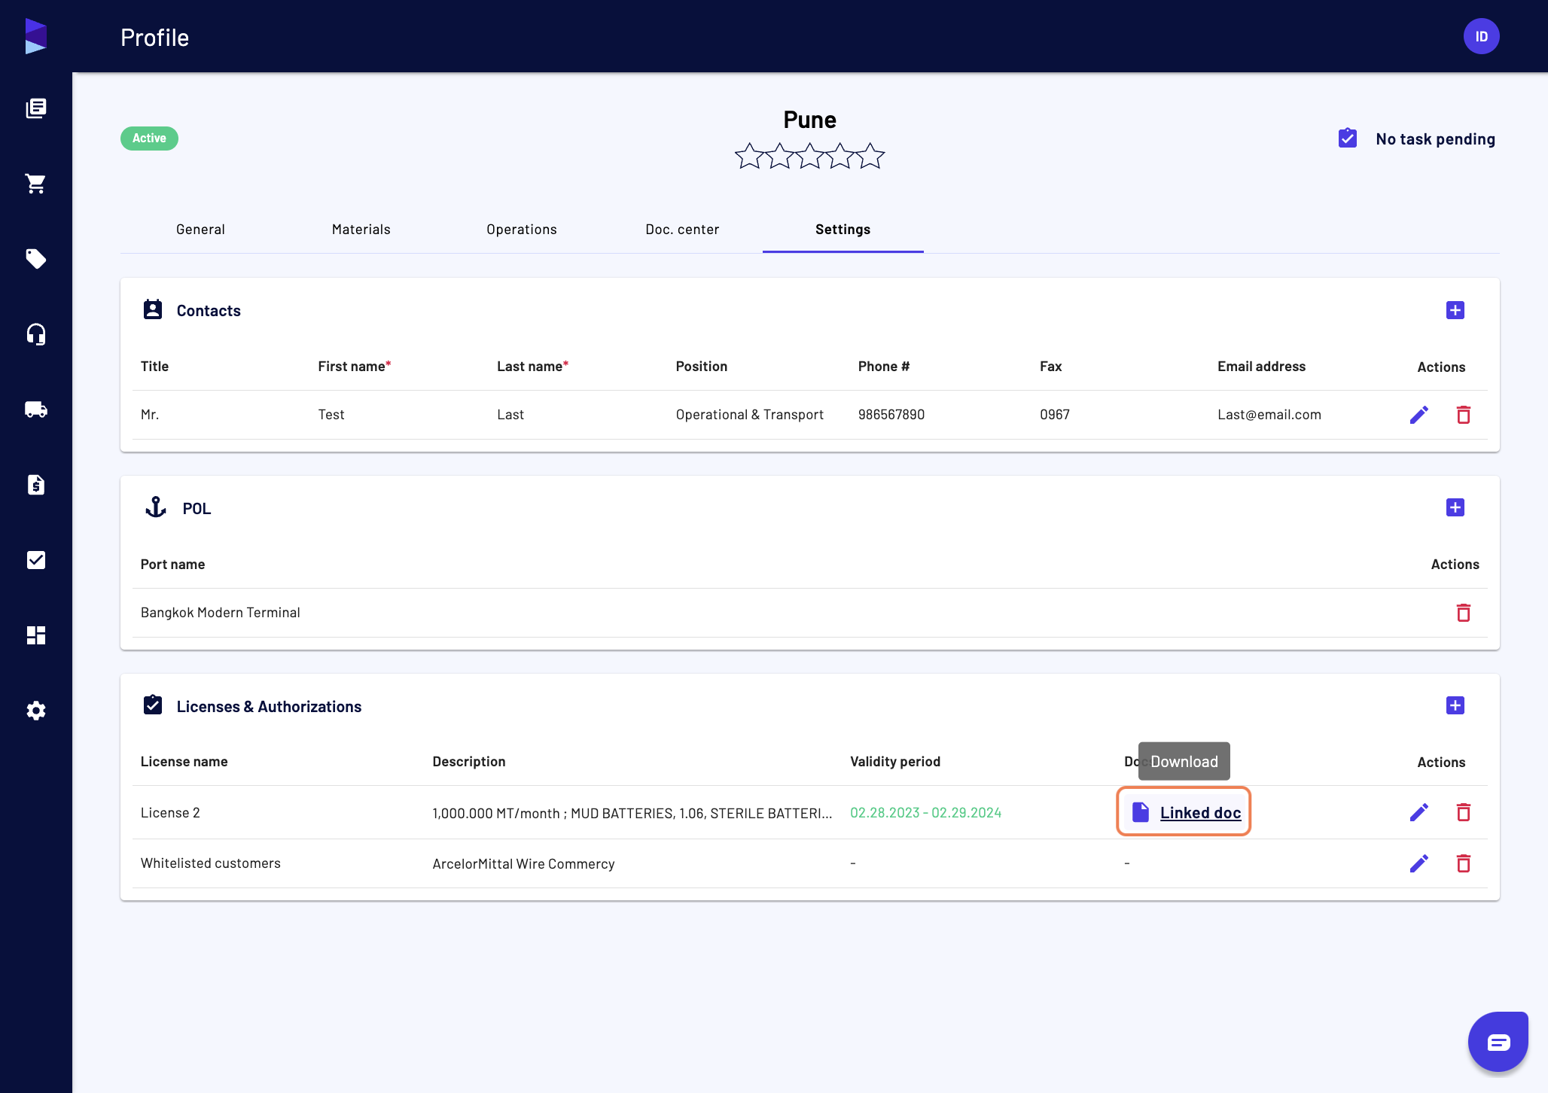Open the price tag sidebar icon
Image resolution: width=1548 pixels, height=1093 pixels.
click(x=36, y=259)
